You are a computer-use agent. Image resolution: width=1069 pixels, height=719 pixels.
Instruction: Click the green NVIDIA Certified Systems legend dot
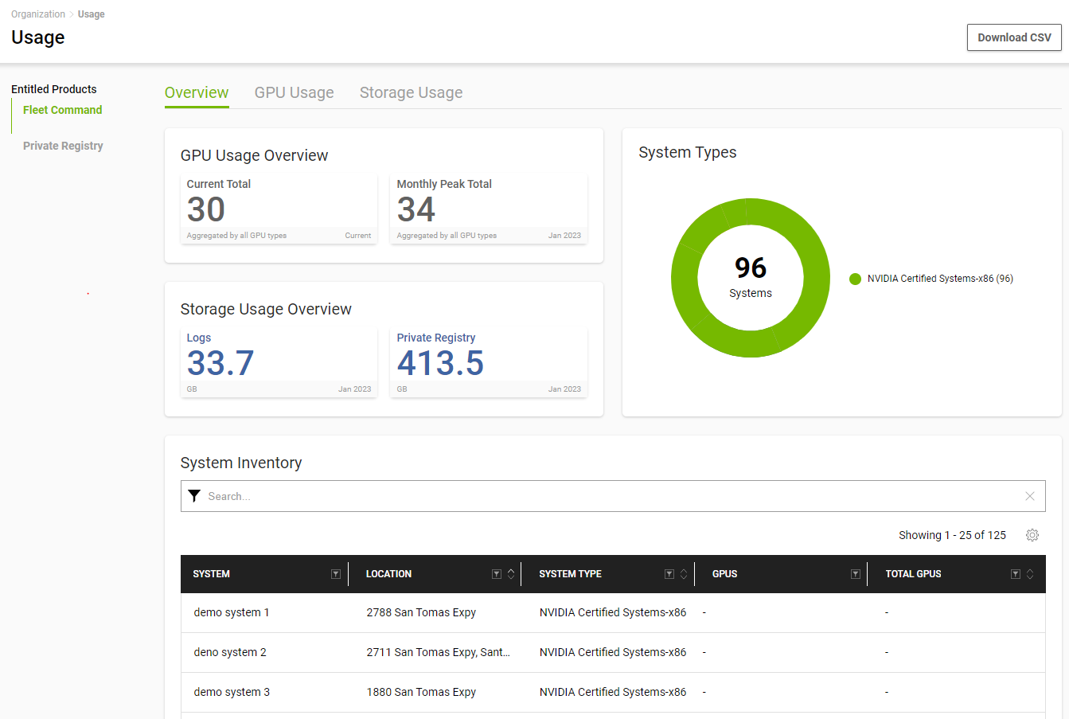(855, 279)
